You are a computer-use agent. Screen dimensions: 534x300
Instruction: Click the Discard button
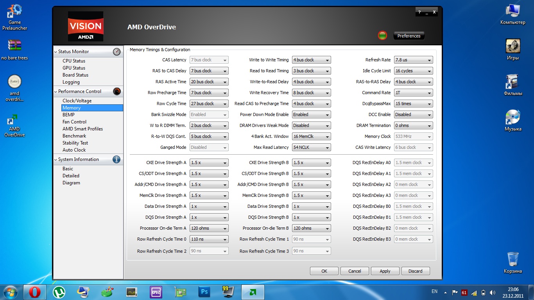(x=415, y=271)
